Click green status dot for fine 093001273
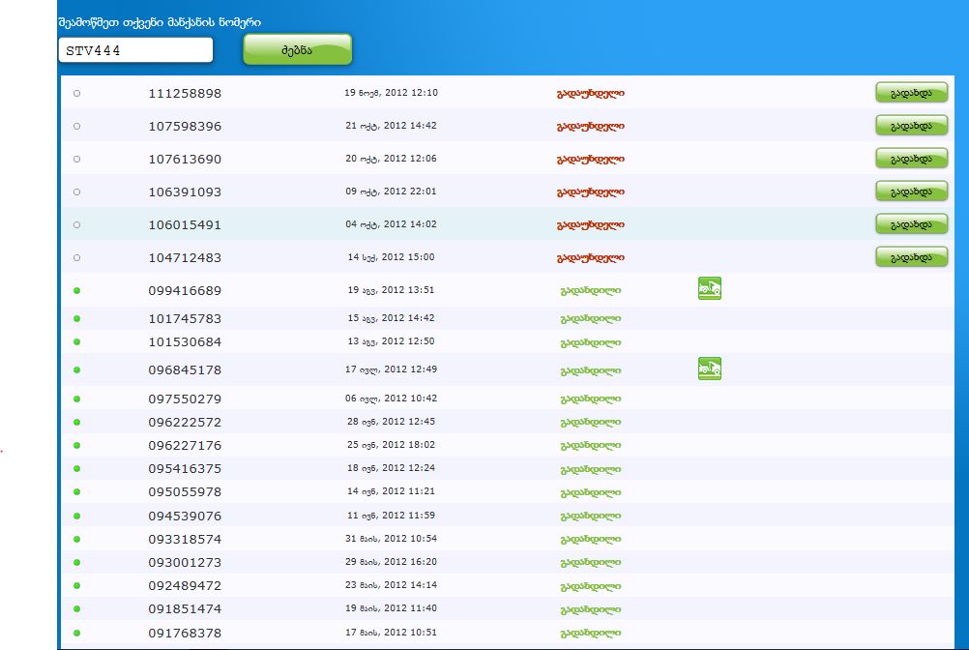Image resolution: width=969 pixels, height=650 pixels. tap(76, 562)
